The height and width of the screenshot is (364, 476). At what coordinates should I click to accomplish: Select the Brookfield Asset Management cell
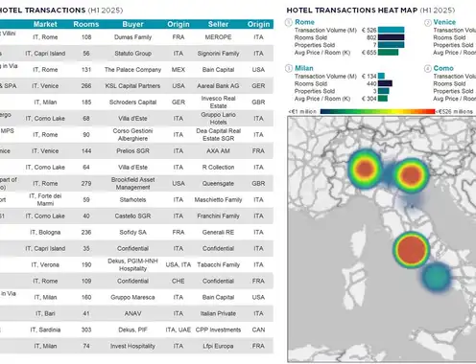132,184
